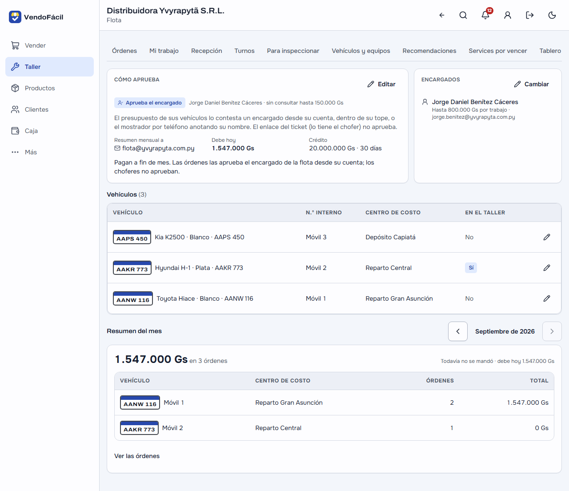
Task: Switch to the Recepción tab
Action: point(207,51)
